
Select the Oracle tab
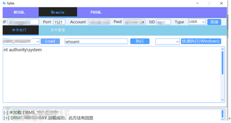tap(58, 12)
